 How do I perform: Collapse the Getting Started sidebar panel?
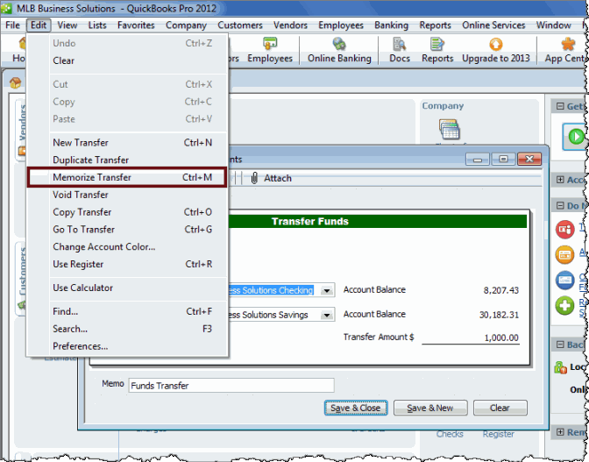tap(560, 106)
